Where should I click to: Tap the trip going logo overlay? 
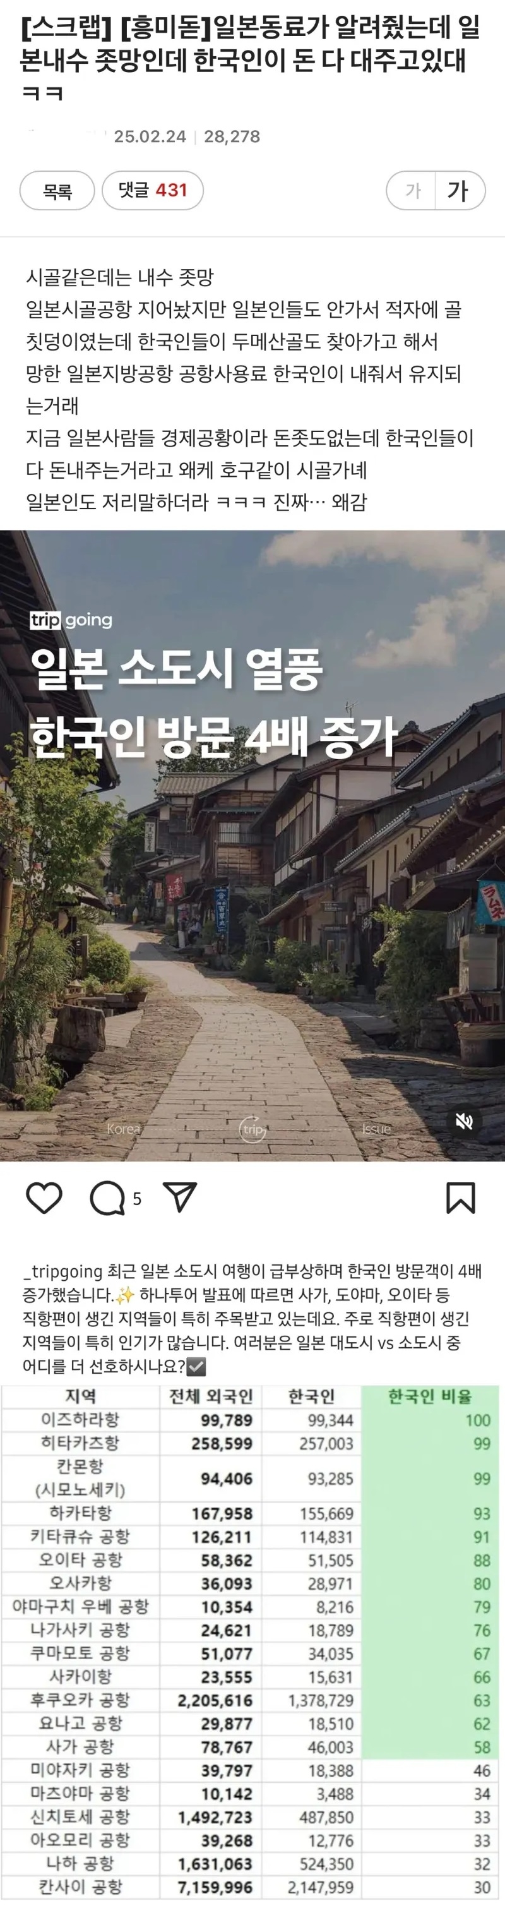point(71,620)
